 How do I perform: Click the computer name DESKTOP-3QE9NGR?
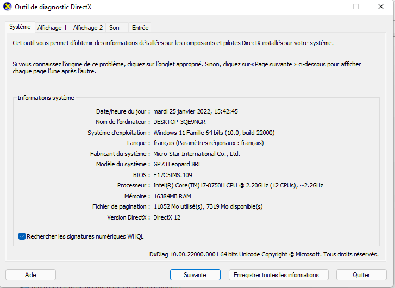(x=179, y=122)
